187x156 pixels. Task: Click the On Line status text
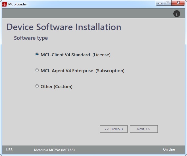[169, 149]
